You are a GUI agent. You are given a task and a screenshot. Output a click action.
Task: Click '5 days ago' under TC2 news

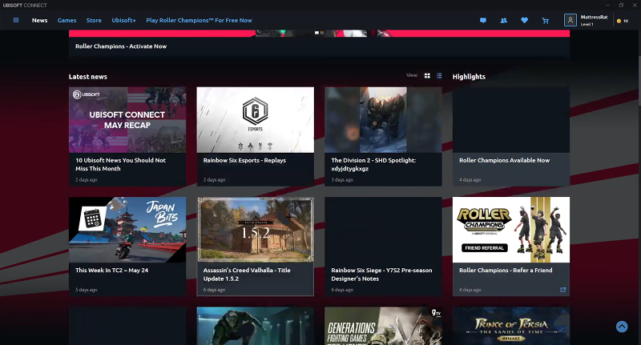(x=87, y=290)
